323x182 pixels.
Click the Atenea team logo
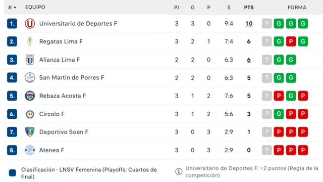click(30, 150)
